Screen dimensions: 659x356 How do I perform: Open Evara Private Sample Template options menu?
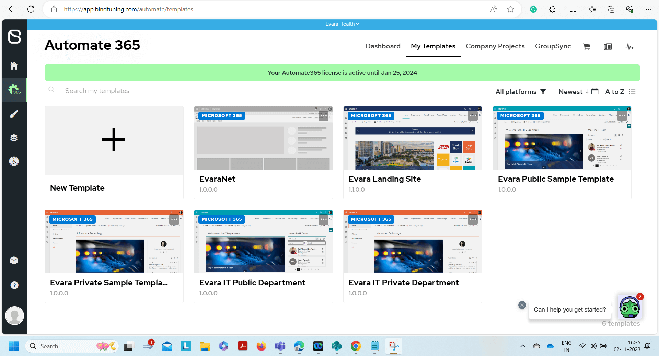click(x=174, y=219)
